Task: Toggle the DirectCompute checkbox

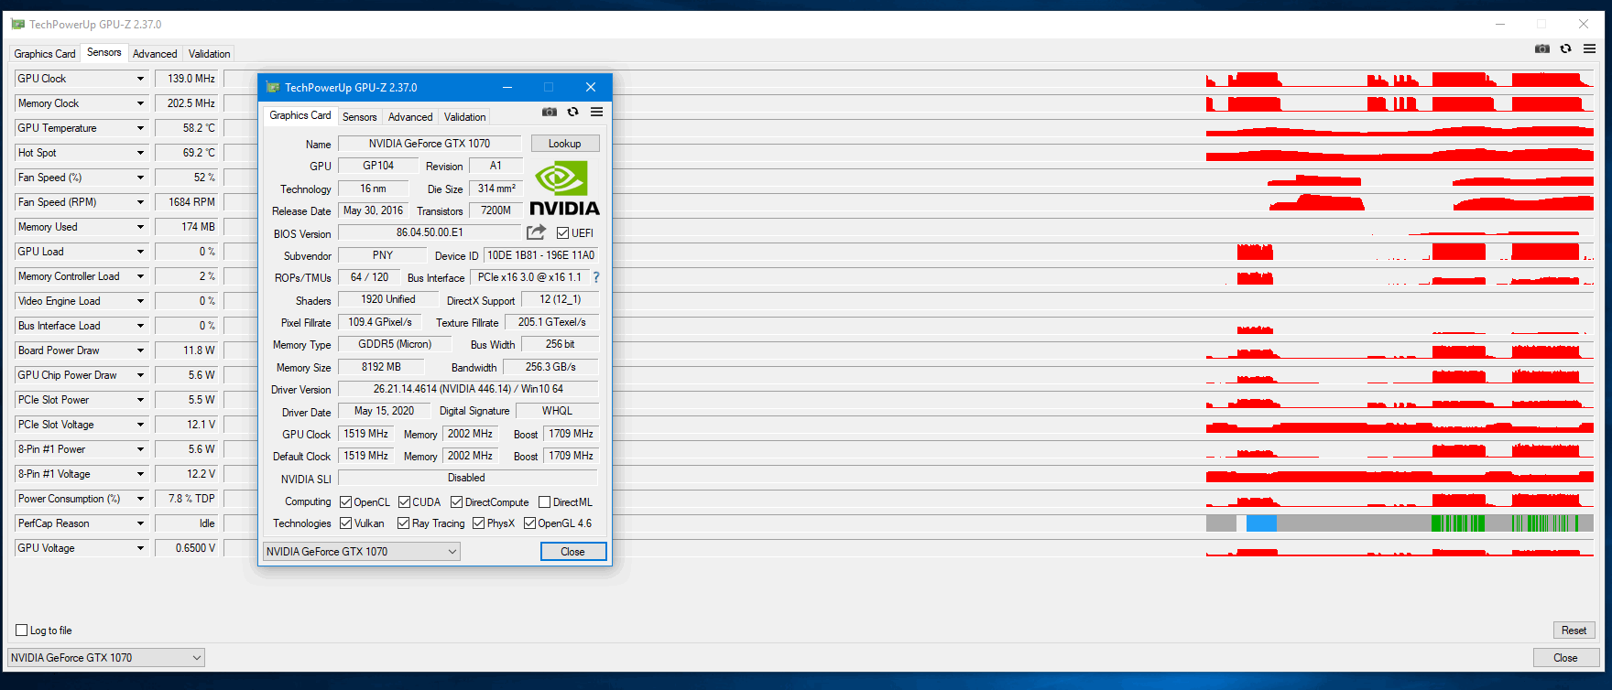Action: (x=456, y=502)
